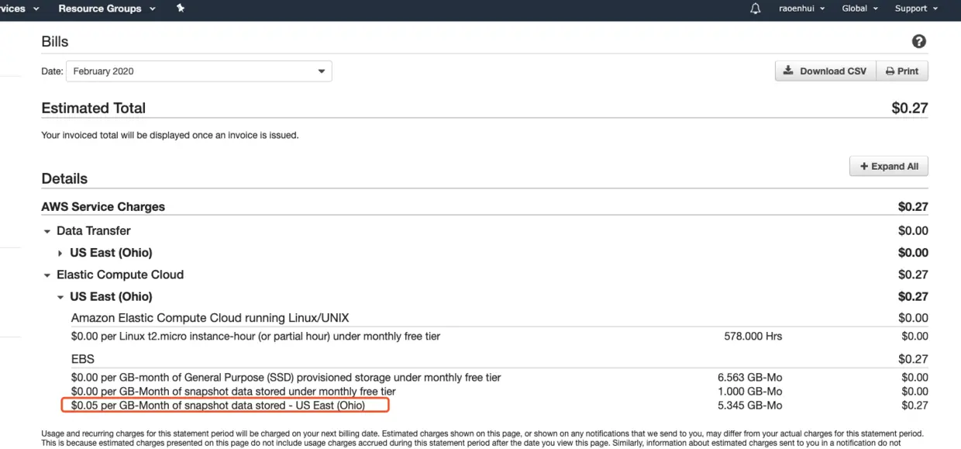Collapse the Data Transfer section
Screen dimensions: 961x449
pos(47,231)
